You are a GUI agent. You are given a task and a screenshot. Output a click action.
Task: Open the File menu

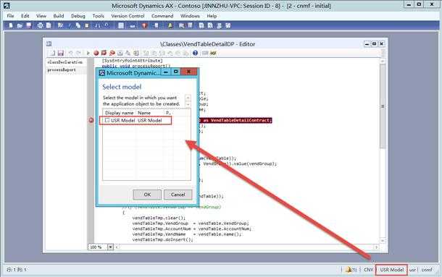[x=10, y=16]
